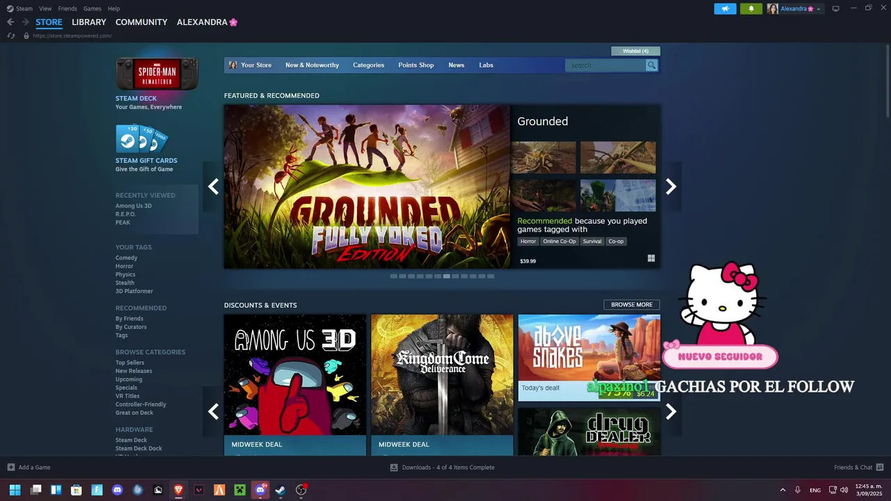This screenshot has height=501, width=891.
Task: Open the Categories dropdown
Action: (368, 65)
